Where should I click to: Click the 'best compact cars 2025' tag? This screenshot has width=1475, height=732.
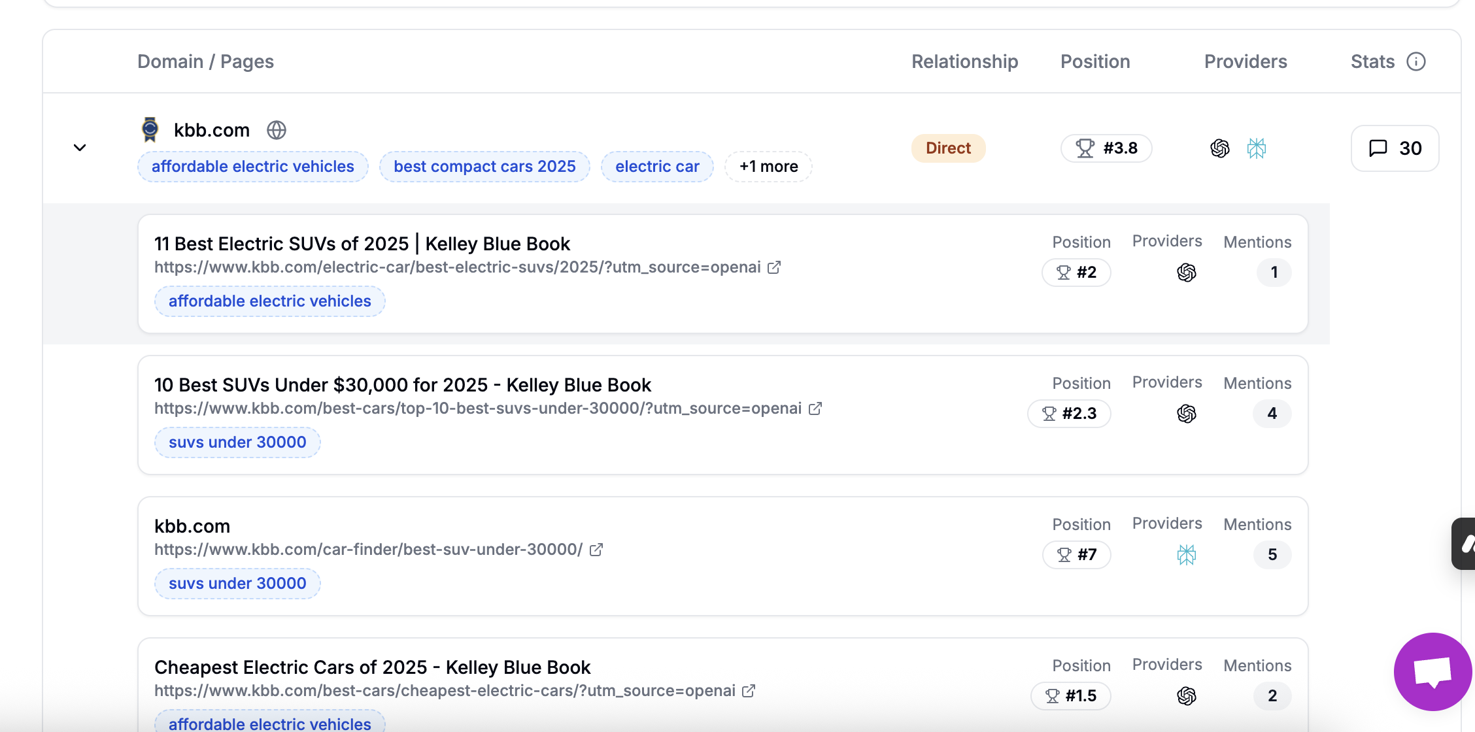pos(484,167)
